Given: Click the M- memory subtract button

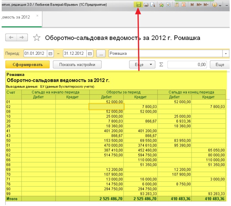Looking at the screenshot, I should click(206, 5).
